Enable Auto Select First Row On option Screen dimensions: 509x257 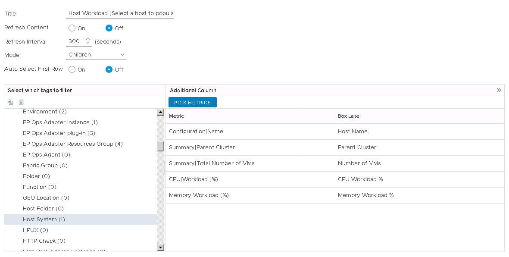[x=72, y=69]
